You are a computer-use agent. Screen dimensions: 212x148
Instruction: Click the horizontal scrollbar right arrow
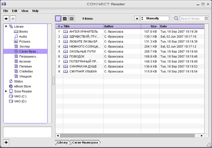click(x=202, y=136)
